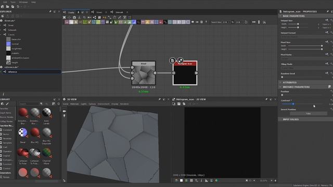Viewport: 333px width, 187px height.
Task: Click the fit-to-view icon in graph toolbar
Action: [65, 17]
